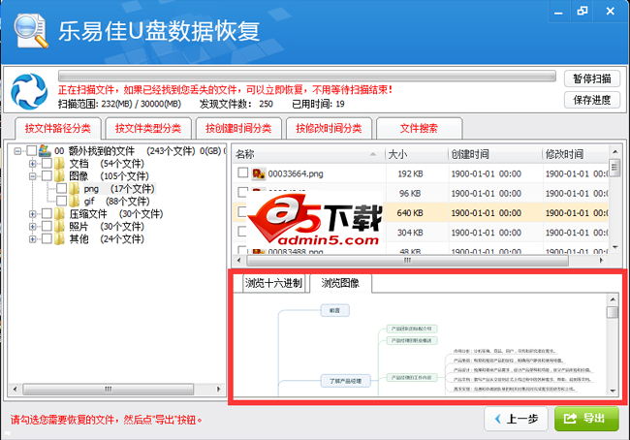Click the blue circular scanning icon
The height and width of the screenshot is (440, 630).
(x=29, y=91)
